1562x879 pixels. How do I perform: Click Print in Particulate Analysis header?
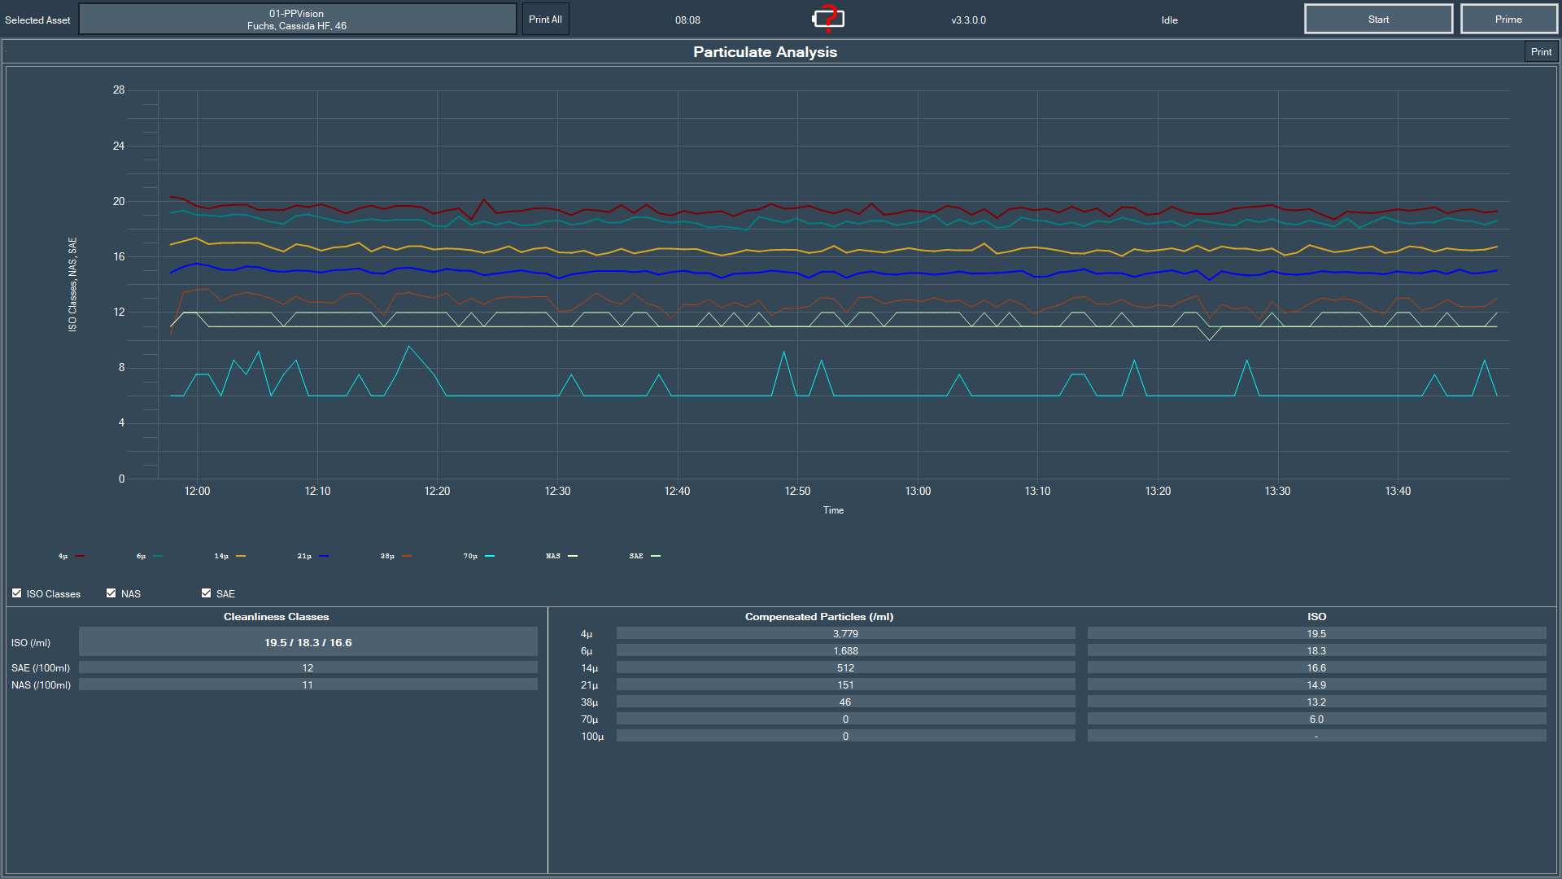click(x=1540, y=52)
